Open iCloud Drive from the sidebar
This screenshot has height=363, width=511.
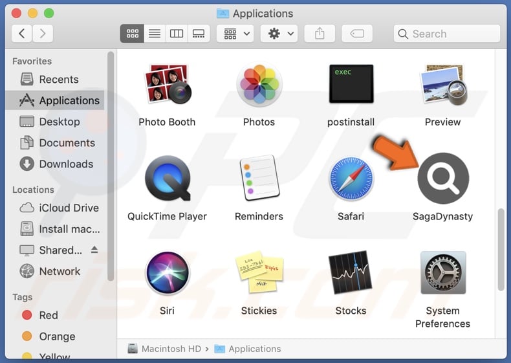(x=55, y=208)
